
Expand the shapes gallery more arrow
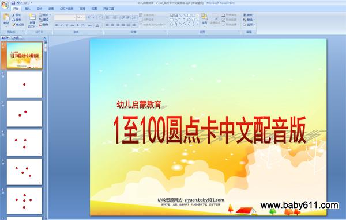(x=197, y=24)
